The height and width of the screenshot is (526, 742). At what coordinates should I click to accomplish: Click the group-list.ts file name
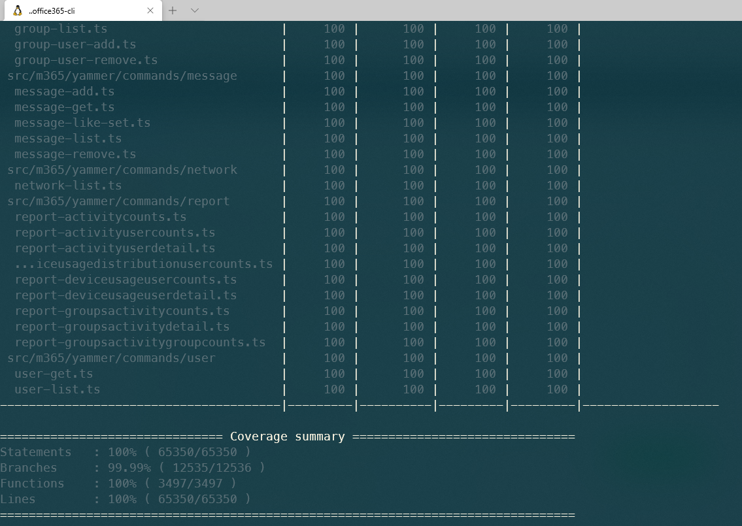point(61,29)
